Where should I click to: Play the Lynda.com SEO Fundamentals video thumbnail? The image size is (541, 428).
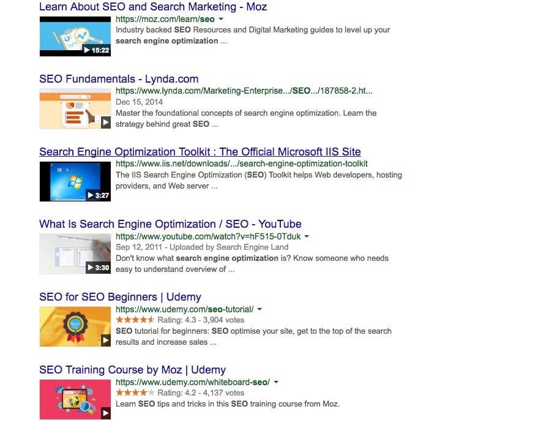coord(75,109)
